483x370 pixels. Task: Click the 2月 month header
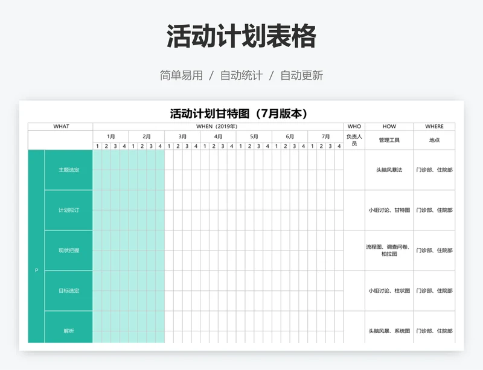pyautogui.click(x=147, y=136)
